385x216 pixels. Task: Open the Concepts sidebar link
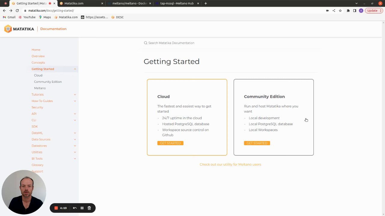[38, 62]
